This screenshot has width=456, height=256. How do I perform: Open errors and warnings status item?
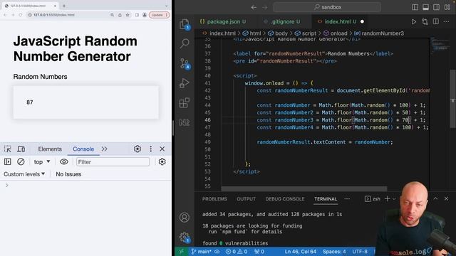(x=237, y=252)
